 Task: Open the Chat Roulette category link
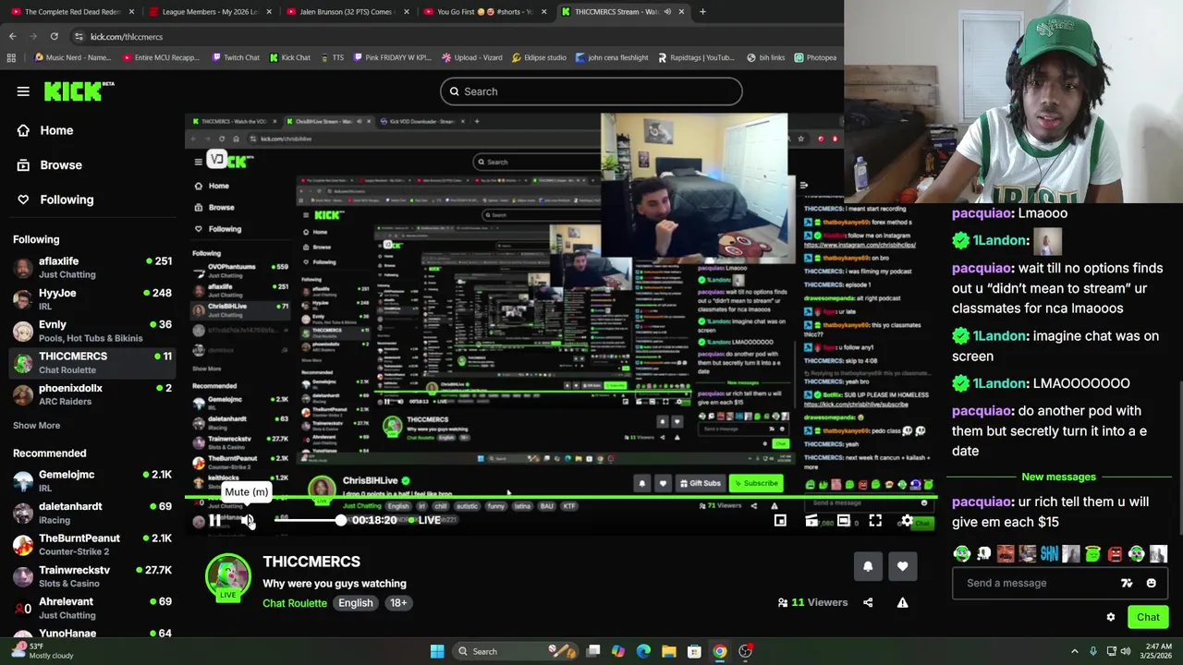pos(295,603)
